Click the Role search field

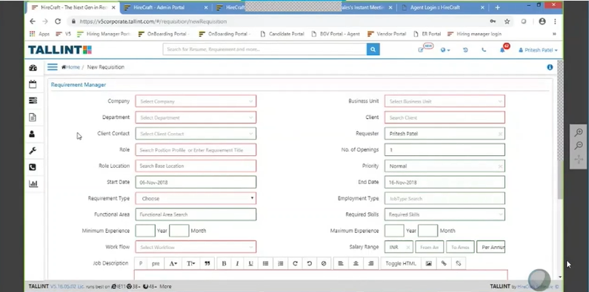(196, 150)
